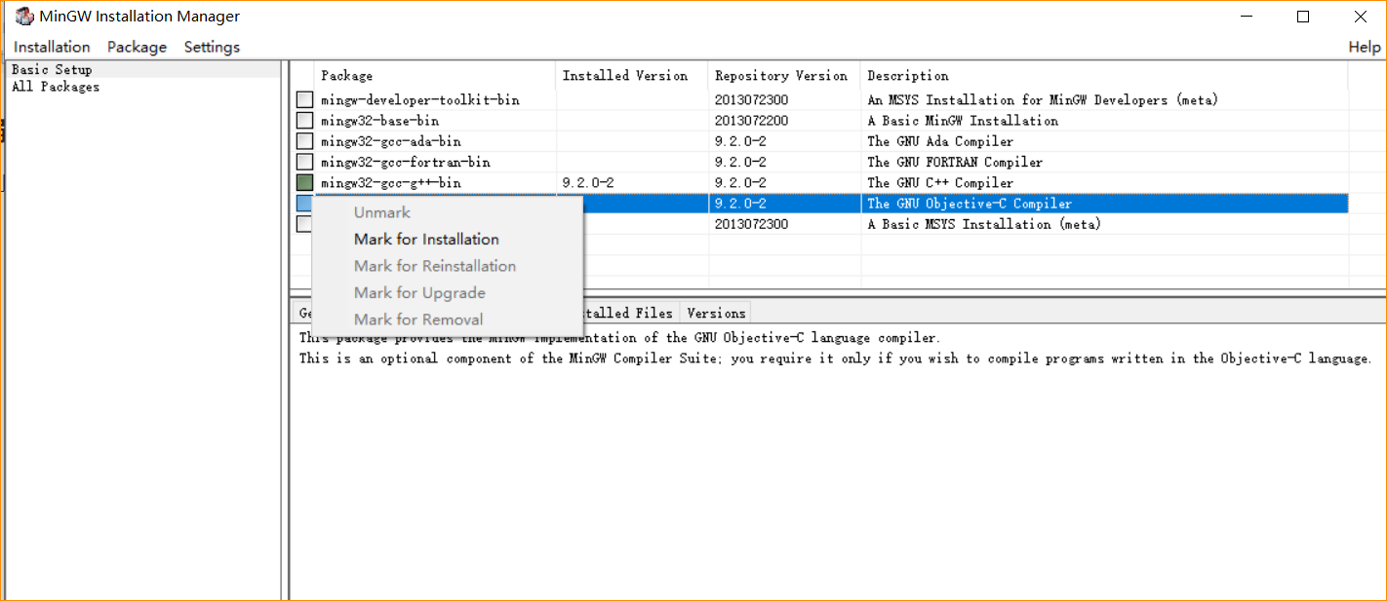Select Basic Setup in left pane
The image size is (1387, 601).
52,70
